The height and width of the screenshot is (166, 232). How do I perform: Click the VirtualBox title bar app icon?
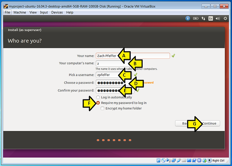[6, 6]
